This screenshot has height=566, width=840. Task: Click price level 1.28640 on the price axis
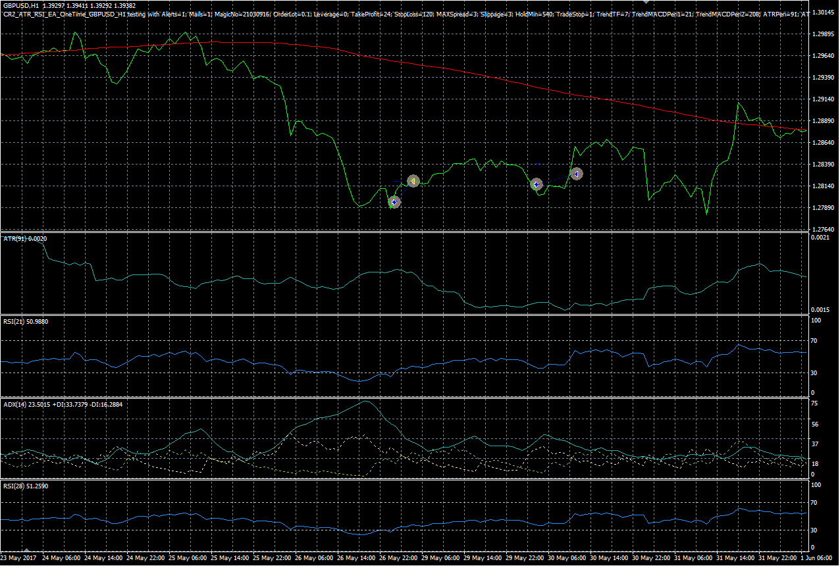pos(824,142)
